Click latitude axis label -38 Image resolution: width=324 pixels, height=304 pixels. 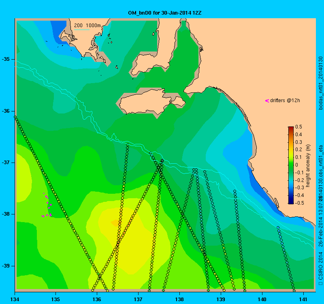coord(6,214)
